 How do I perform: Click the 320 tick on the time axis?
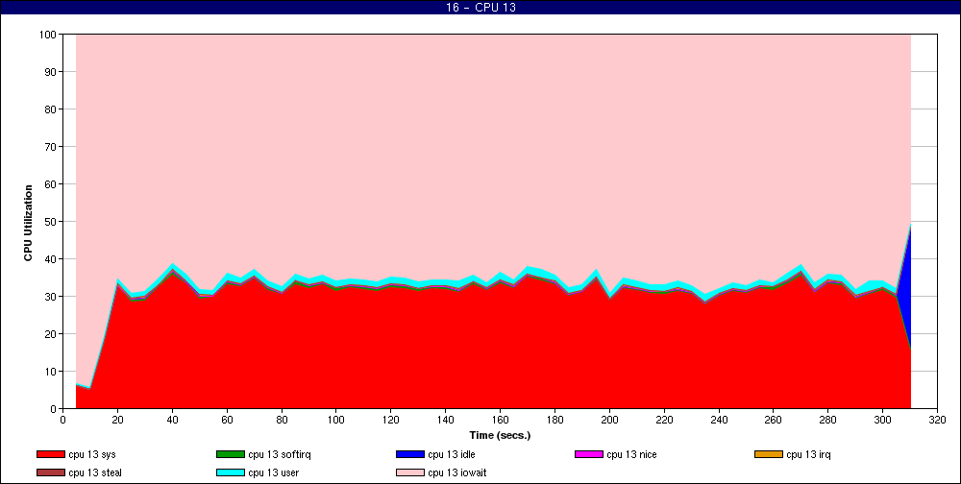click(937, 420)
